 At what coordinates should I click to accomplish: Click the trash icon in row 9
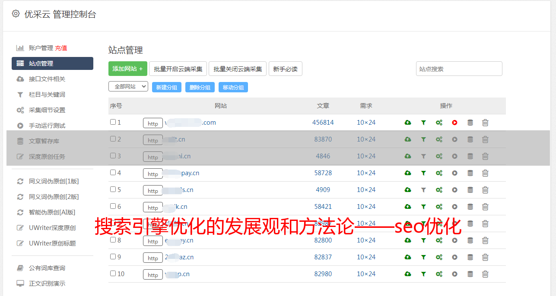[485, 257]
